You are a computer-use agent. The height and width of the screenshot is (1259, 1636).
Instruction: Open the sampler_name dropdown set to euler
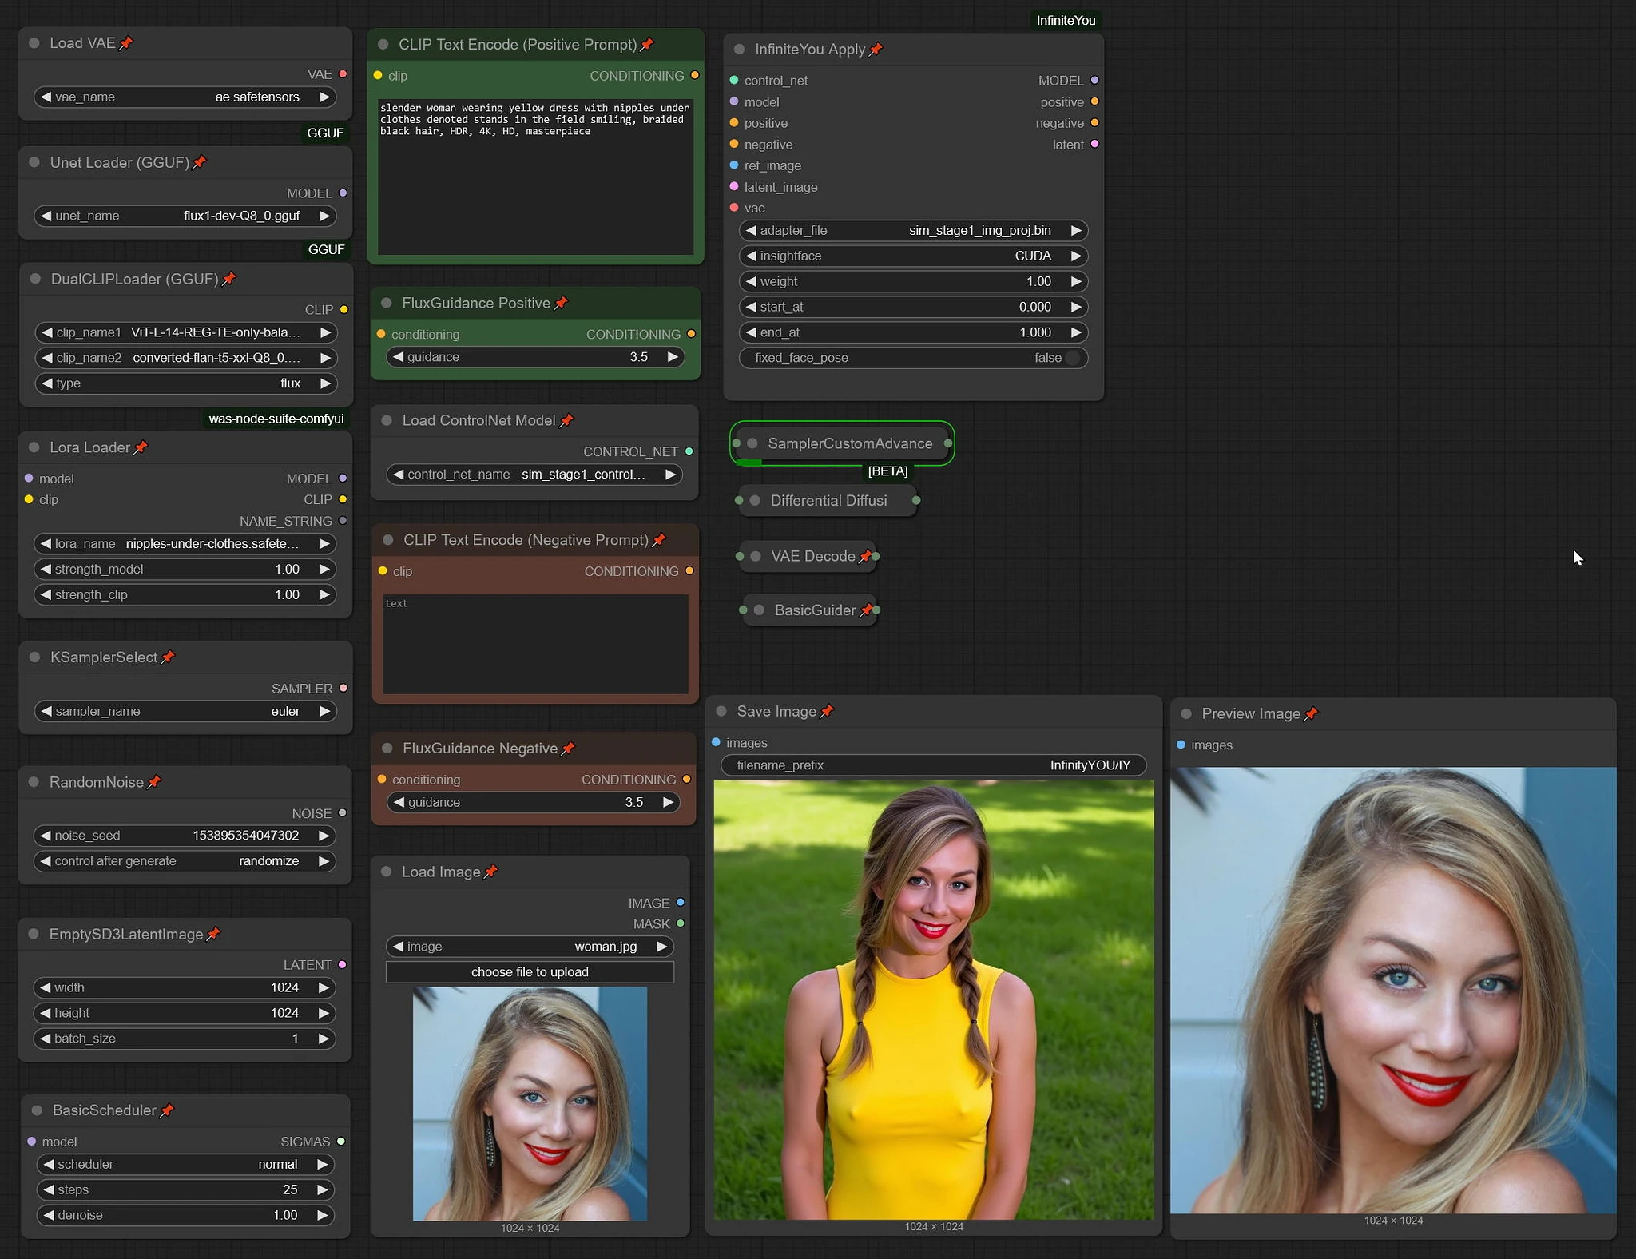coord(185,711)
